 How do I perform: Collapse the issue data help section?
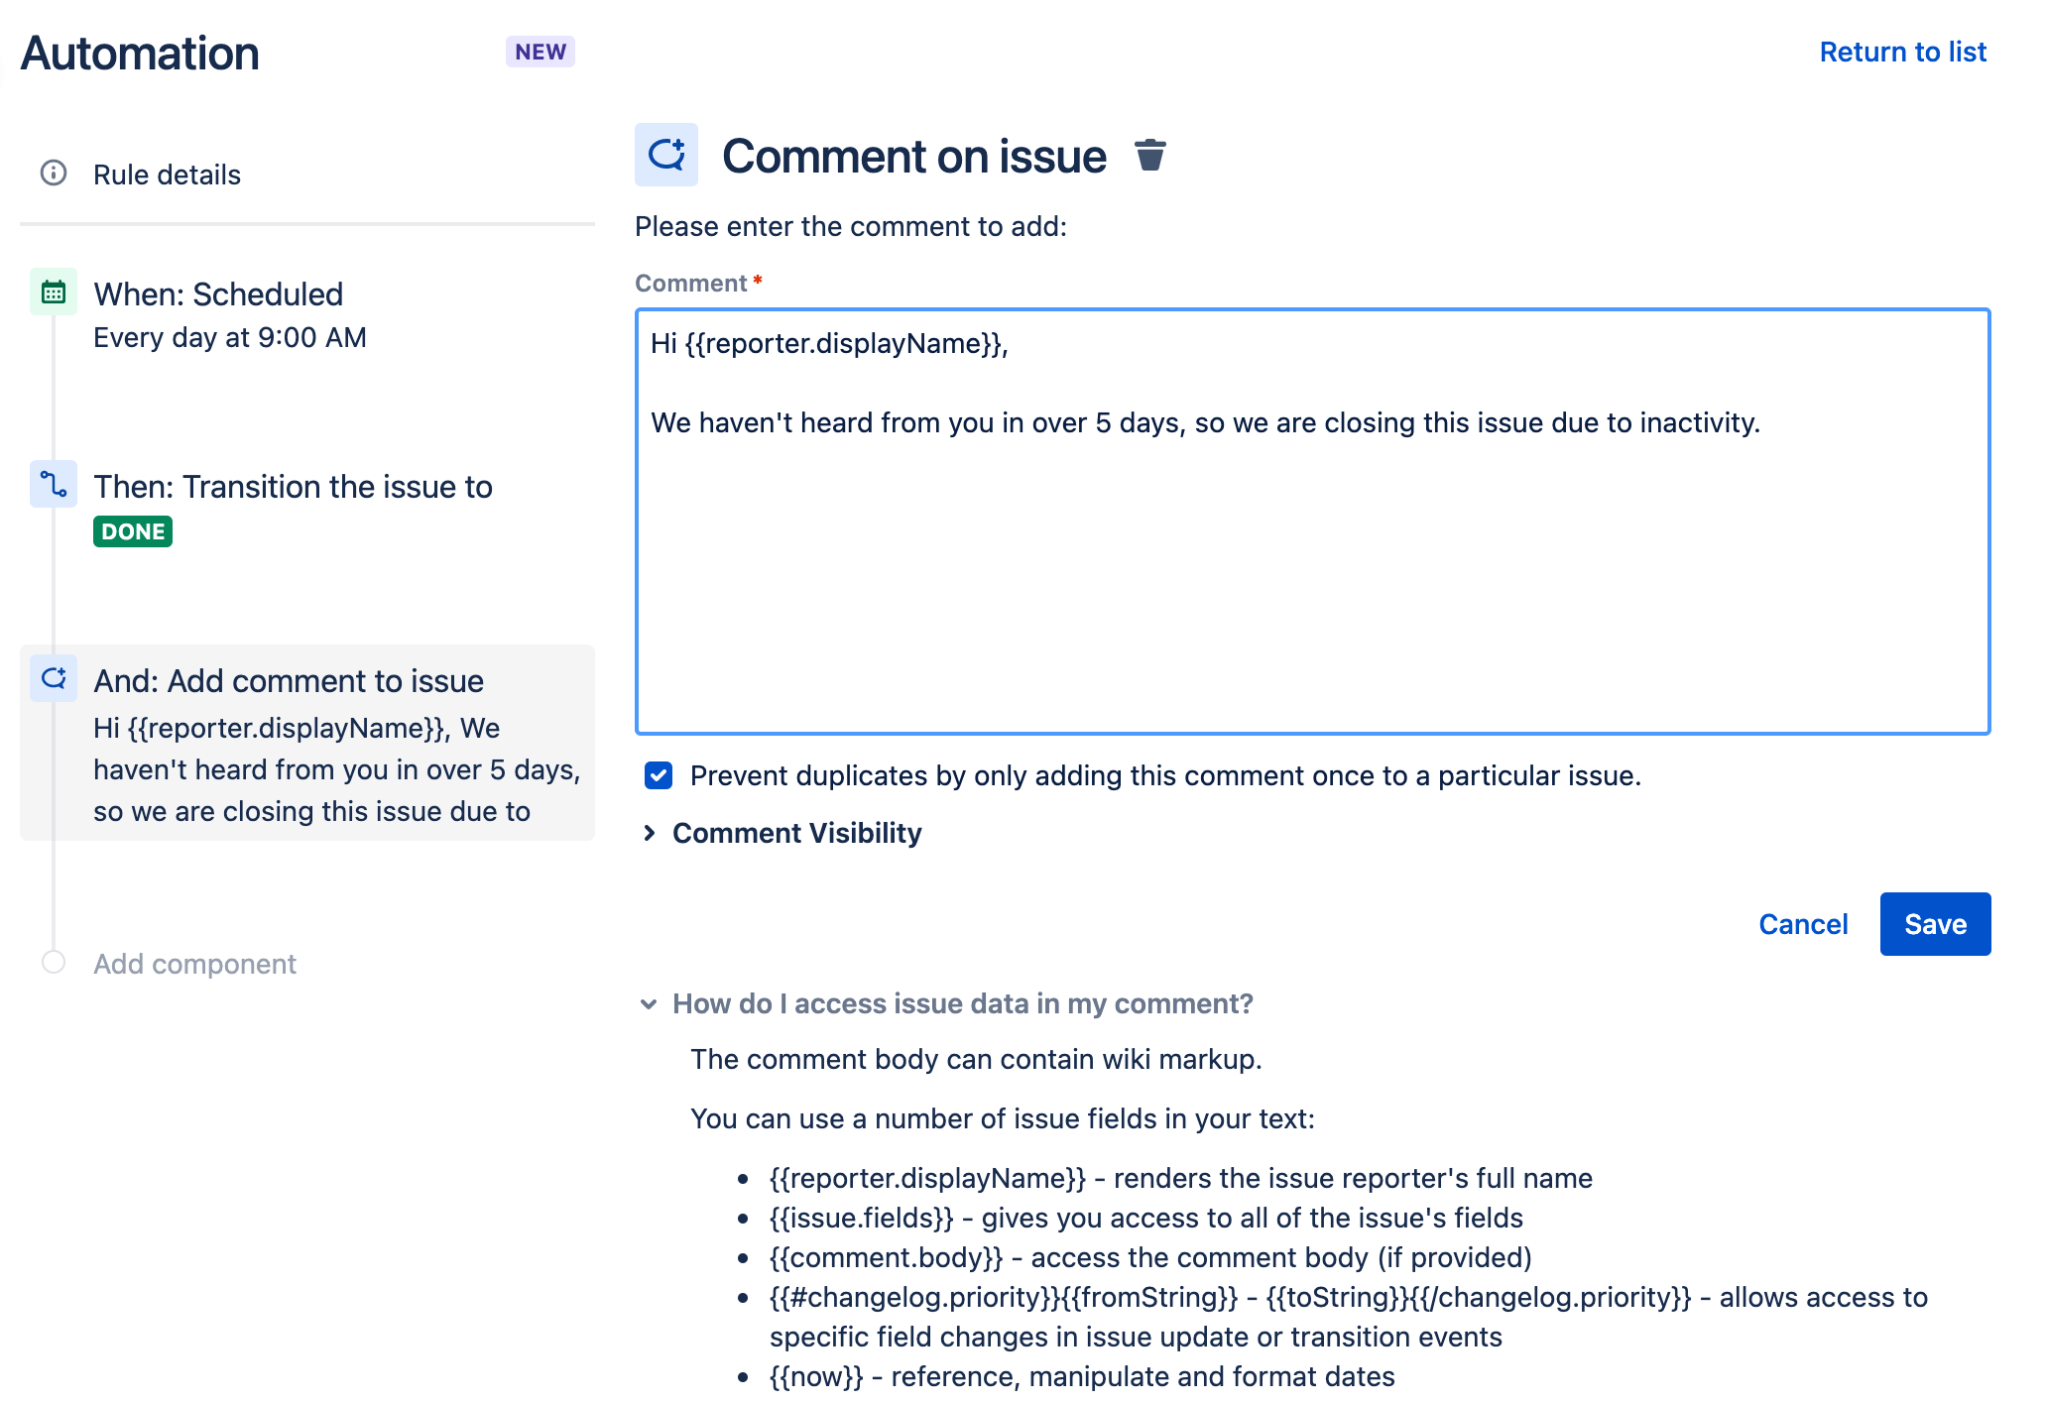point(650,1002)
